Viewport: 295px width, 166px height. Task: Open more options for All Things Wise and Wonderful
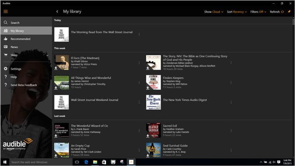[139, 82]
